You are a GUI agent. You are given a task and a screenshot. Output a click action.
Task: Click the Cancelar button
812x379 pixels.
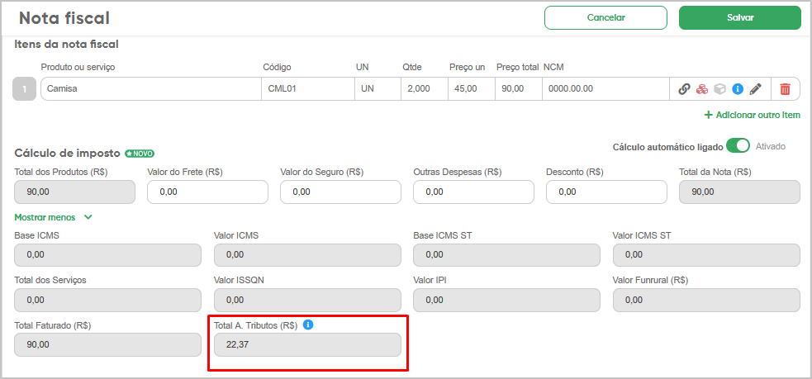[x=605, y=17]
